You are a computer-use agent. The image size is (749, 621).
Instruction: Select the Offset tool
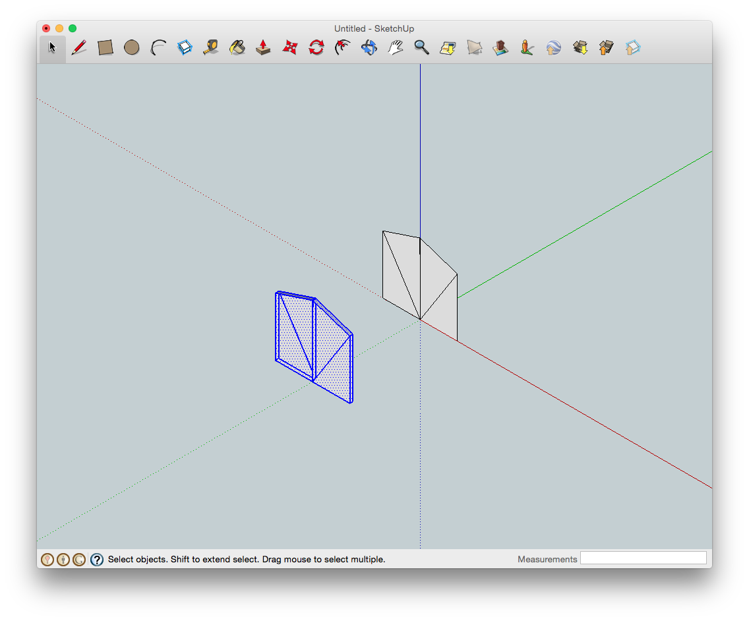pos(342,47)
